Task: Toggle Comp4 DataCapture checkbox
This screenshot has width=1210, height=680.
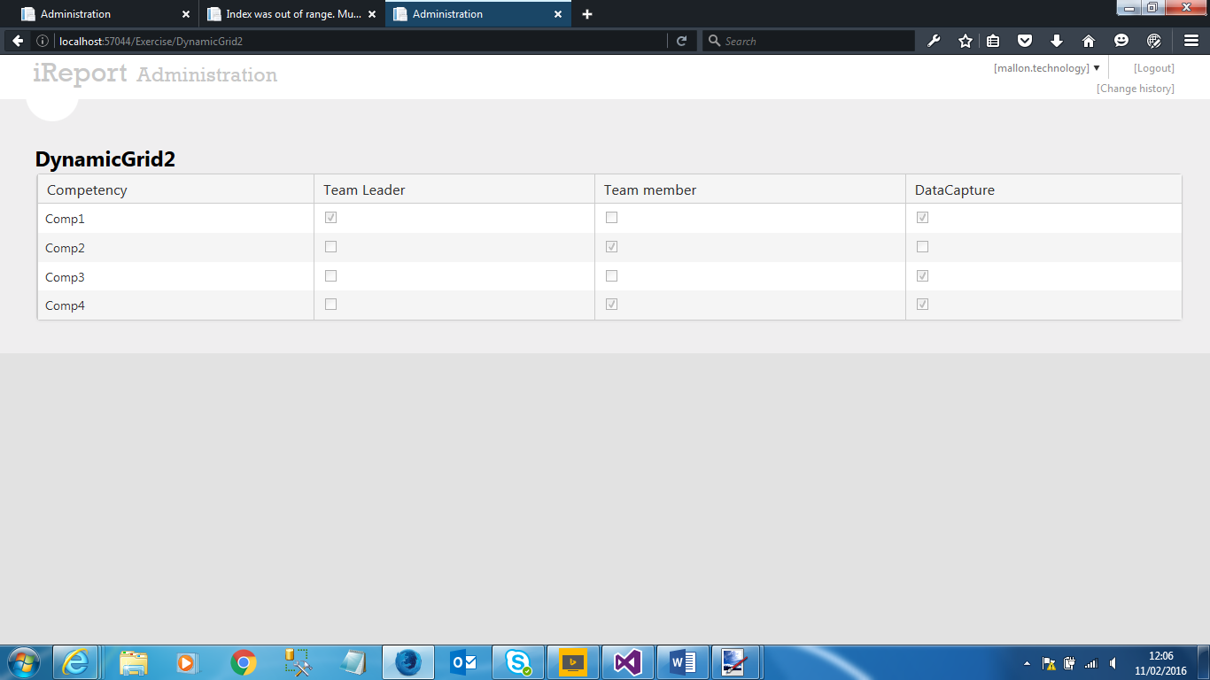Action: coord(922,304)
